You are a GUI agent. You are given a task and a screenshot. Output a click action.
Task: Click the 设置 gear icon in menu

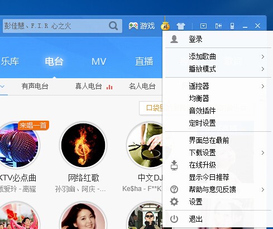click(x=174, y=202)
